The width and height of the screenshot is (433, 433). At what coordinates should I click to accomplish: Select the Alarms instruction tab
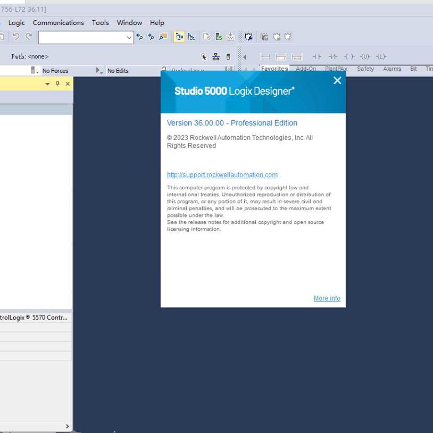pyautogui.click(x=392, y=69)
